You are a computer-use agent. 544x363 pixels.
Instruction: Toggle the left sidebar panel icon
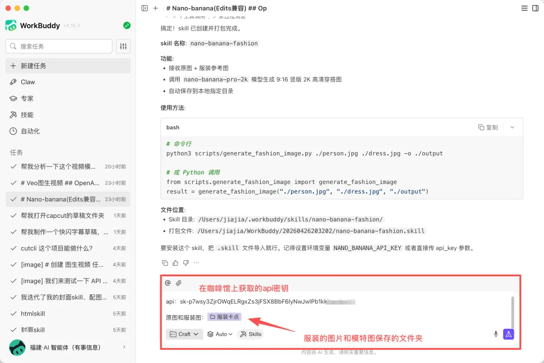(145, 8)
